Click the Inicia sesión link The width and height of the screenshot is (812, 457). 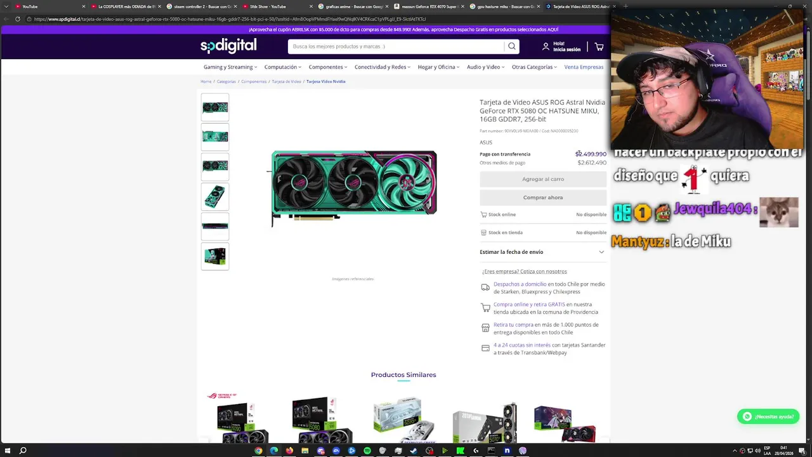(566, 50)
